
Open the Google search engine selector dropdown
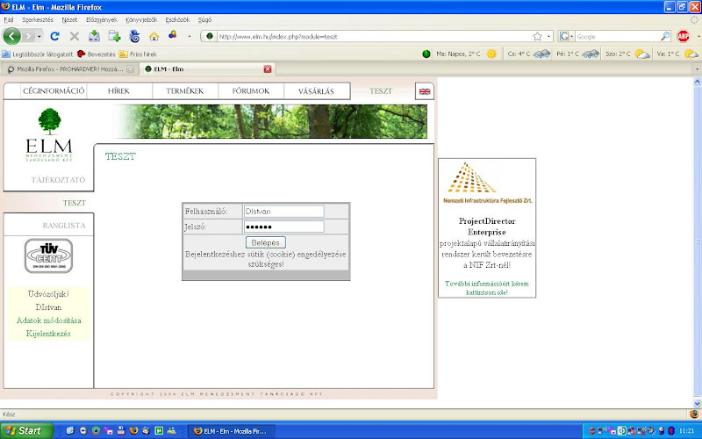[567, 36]
